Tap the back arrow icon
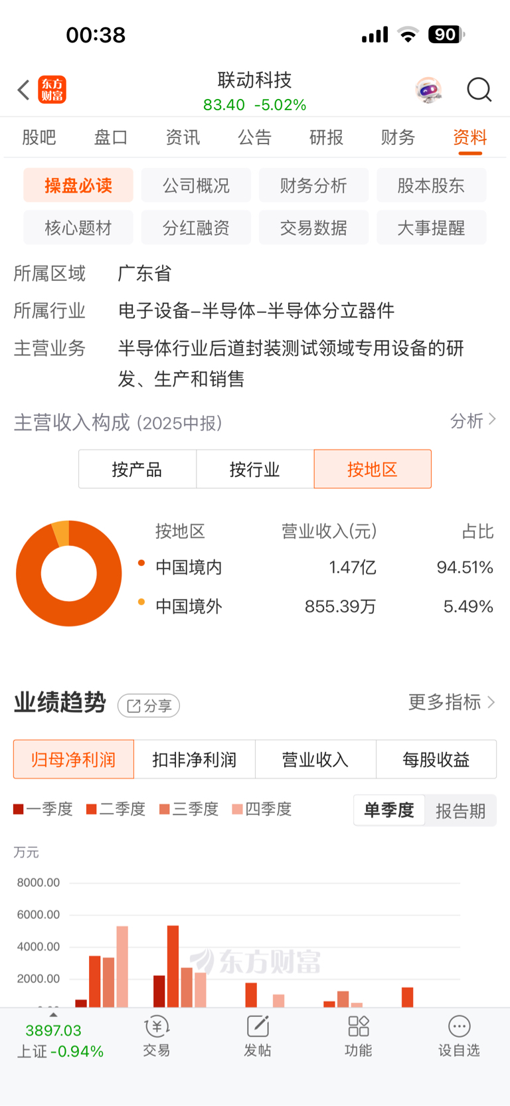510x1106 pixels. click(24, 90)
